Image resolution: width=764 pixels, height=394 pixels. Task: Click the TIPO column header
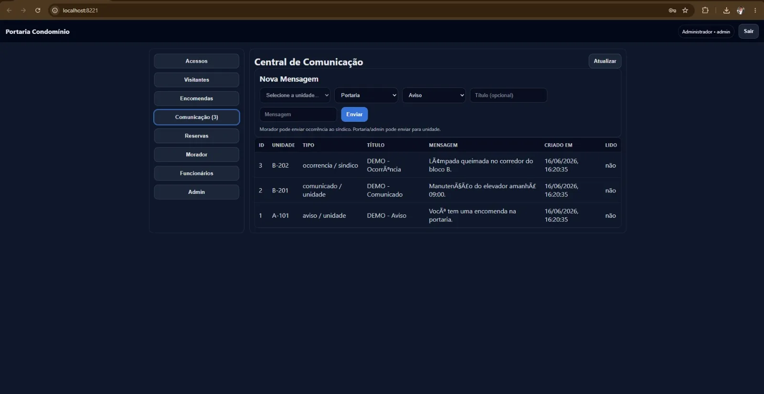pos(308,145)
